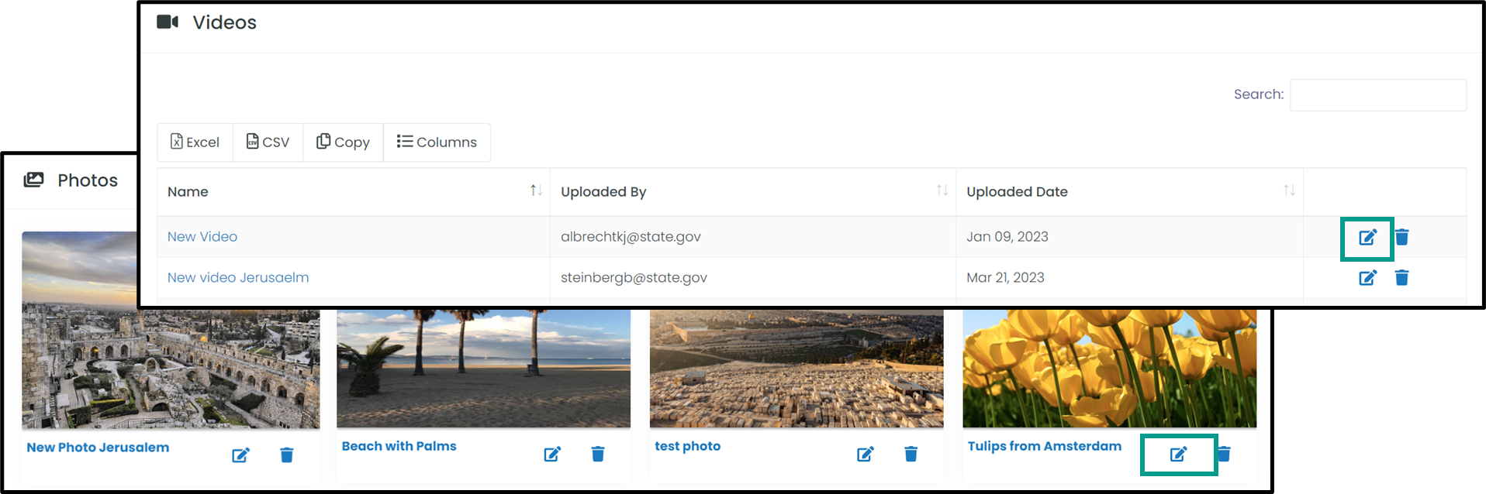Delete the New Photo Jerusalem photo
Image resolution: width=1486 pixels, height=494 pixels.
click(x=286, y=455)
